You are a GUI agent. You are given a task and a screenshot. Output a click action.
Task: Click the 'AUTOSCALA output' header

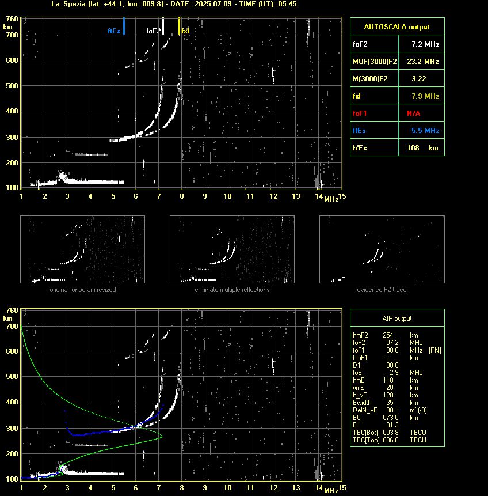coord(396,27)
